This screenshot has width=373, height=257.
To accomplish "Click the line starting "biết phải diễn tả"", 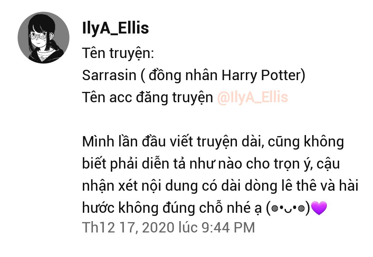I will point(211,164).
